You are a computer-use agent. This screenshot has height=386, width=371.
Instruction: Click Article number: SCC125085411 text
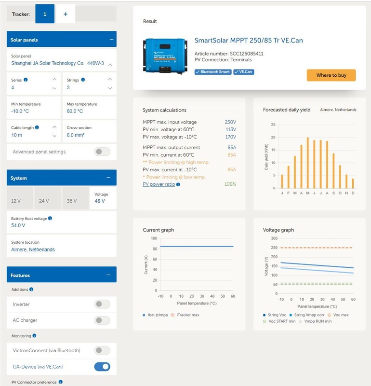(229, 54)
